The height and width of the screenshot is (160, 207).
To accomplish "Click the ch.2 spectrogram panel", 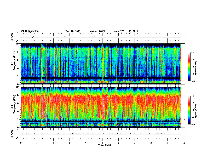I will click(101, 107).
